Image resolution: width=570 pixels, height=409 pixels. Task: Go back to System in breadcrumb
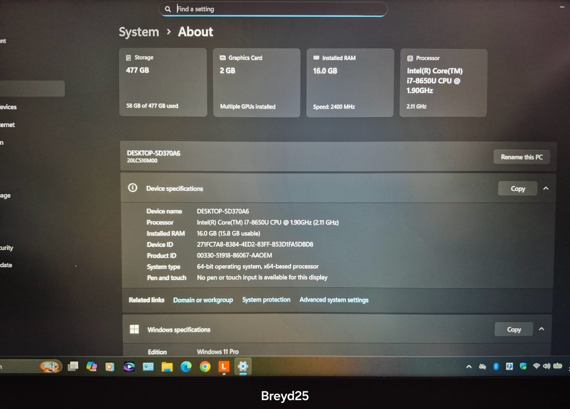tap(139, 32)
